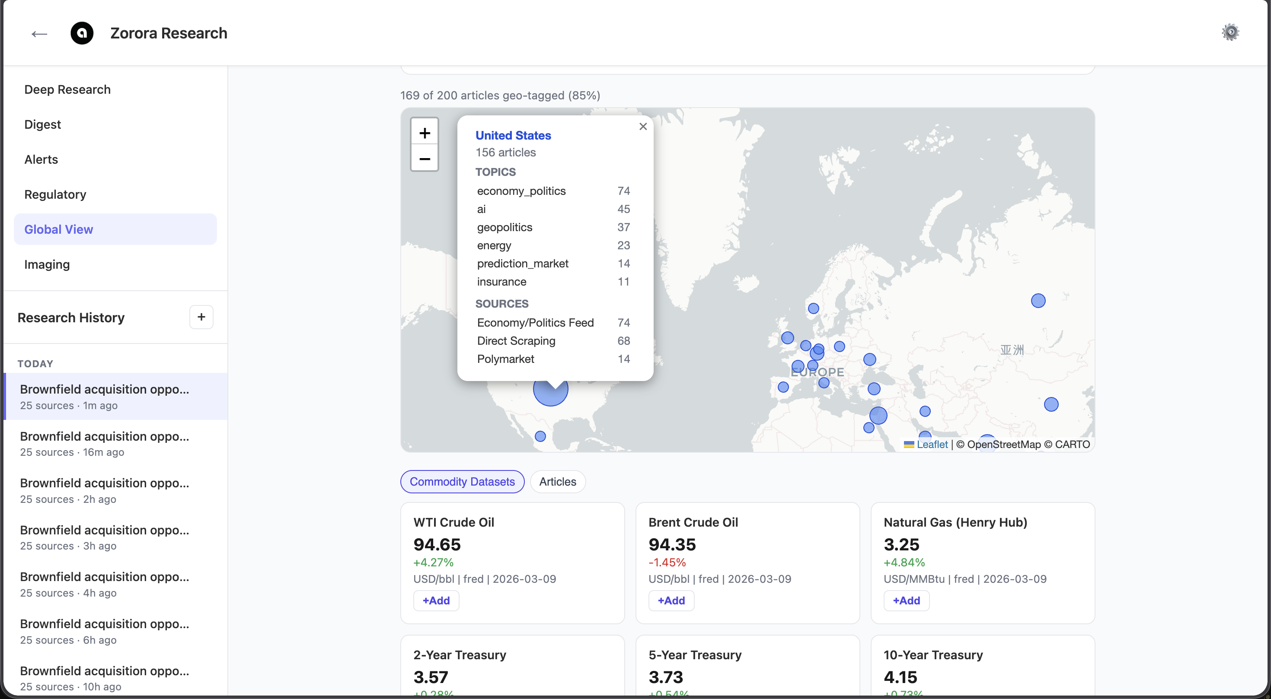The image size is (1271, 699).
Task: Open Global View in the sidebar
Action: 59,229
